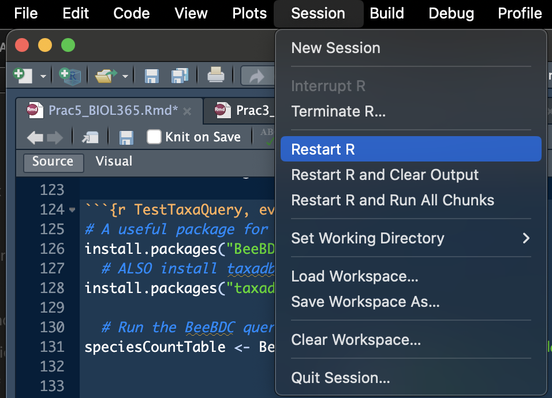Expand Set Working Directory submenu
552x398 pixels.
[411, 238]
